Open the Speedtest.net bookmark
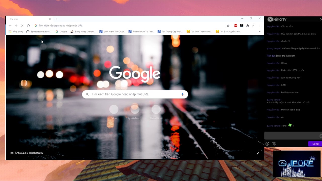This screenshot has width=322, height=181. 39,32
